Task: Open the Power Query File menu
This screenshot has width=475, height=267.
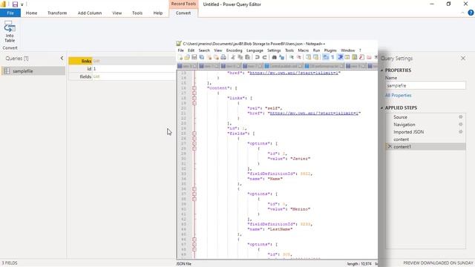Action: tap(10, 13)
